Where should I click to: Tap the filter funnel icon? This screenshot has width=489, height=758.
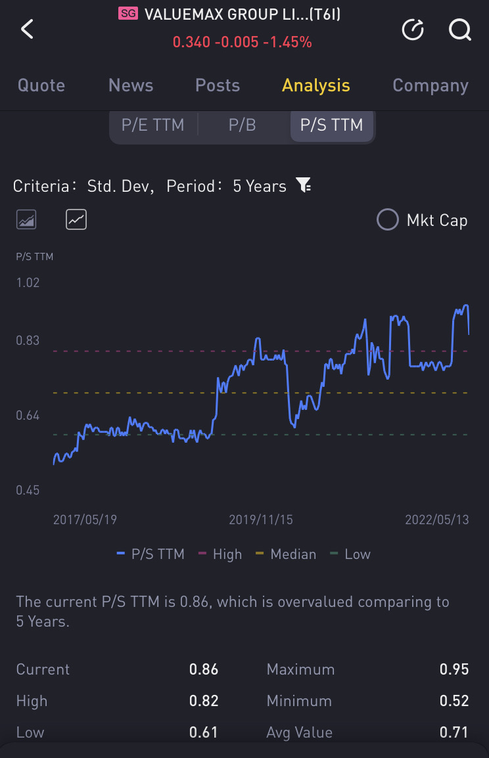[x=304, y=186]
